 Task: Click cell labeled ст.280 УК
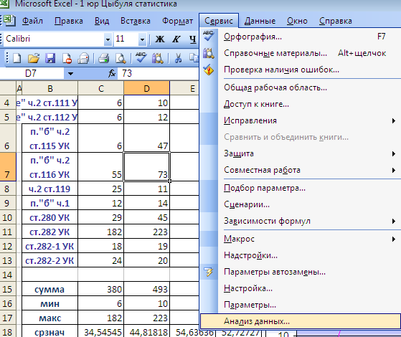pyautogui.click(x=50, y=217)
